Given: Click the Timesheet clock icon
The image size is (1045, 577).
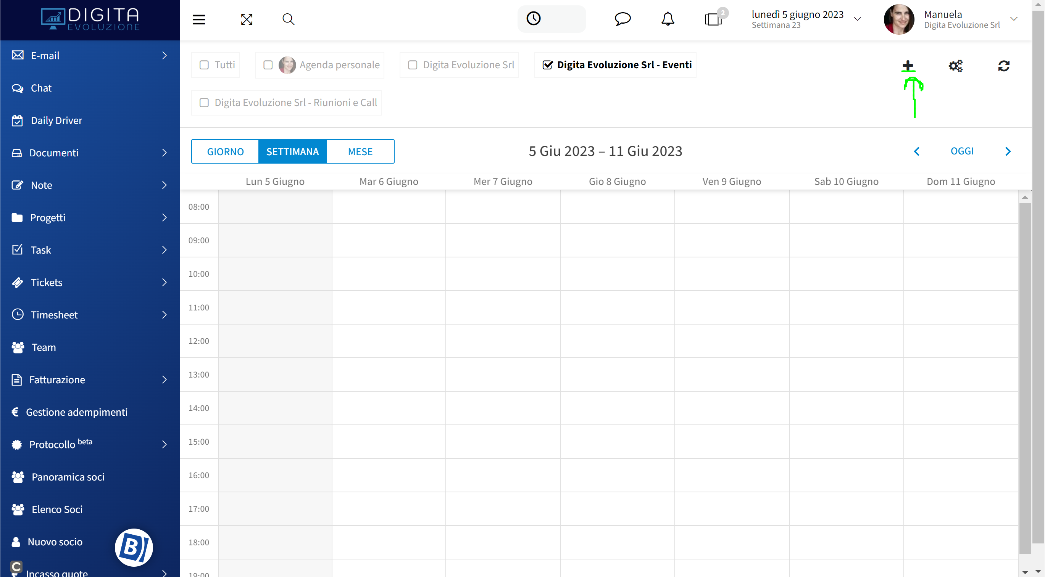Looking at the screenshot, I should [x=18, y=314].
